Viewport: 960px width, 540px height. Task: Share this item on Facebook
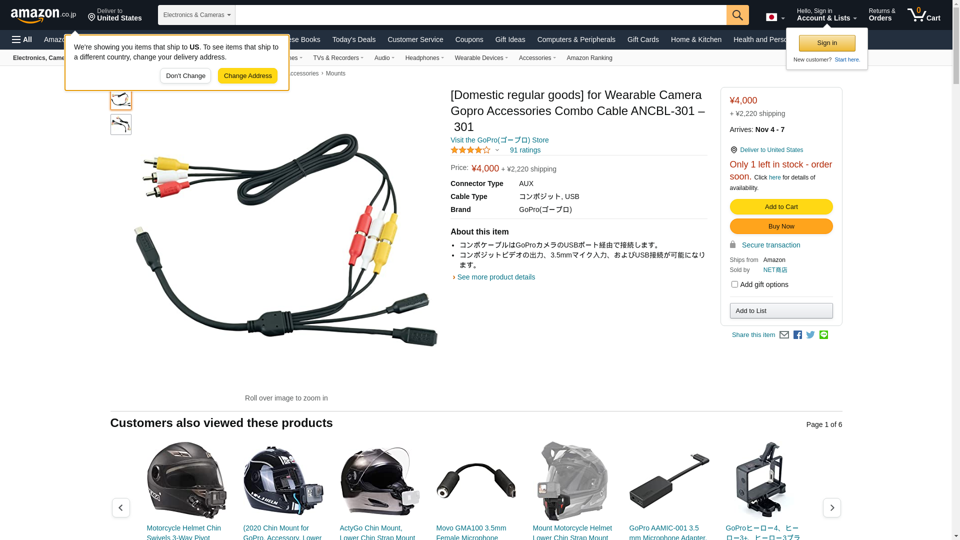[797, 335]
